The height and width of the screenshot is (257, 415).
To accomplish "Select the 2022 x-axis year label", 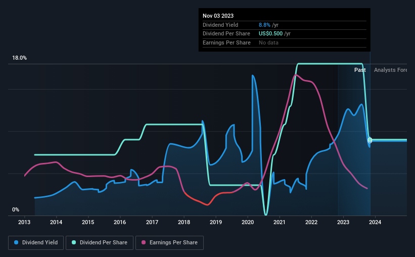I will click(311, 222).
